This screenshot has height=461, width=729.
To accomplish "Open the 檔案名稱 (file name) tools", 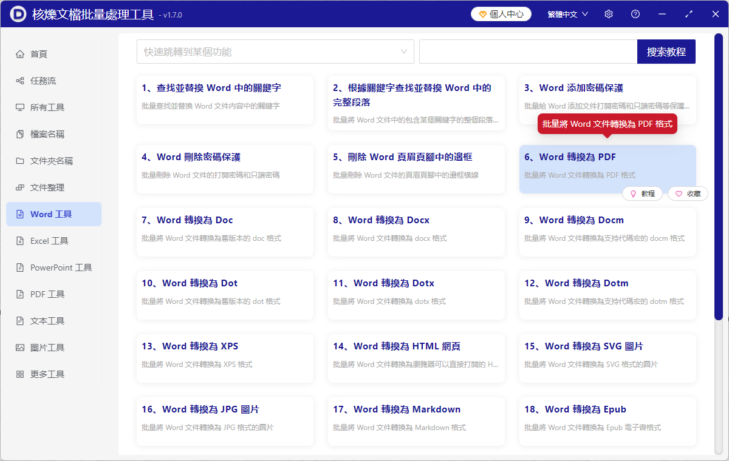I will [53, 133].
